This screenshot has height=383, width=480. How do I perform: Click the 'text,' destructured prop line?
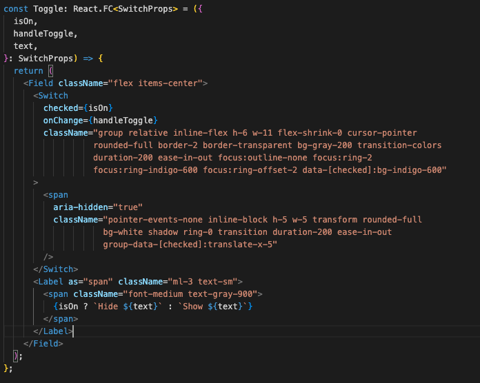pyautogui.click(x=26, y=46)
